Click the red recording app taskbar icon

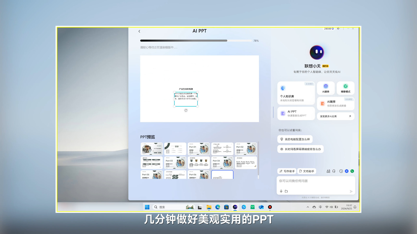270,207
